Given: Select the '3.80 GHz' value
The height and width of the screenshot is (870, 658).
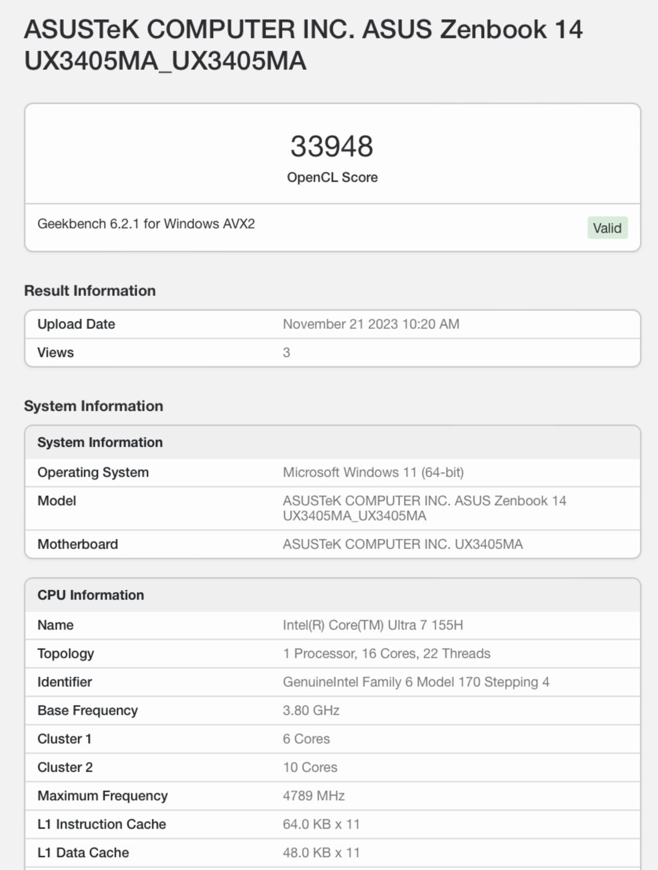Looking at the screenshot, I should tap(311, 710).
